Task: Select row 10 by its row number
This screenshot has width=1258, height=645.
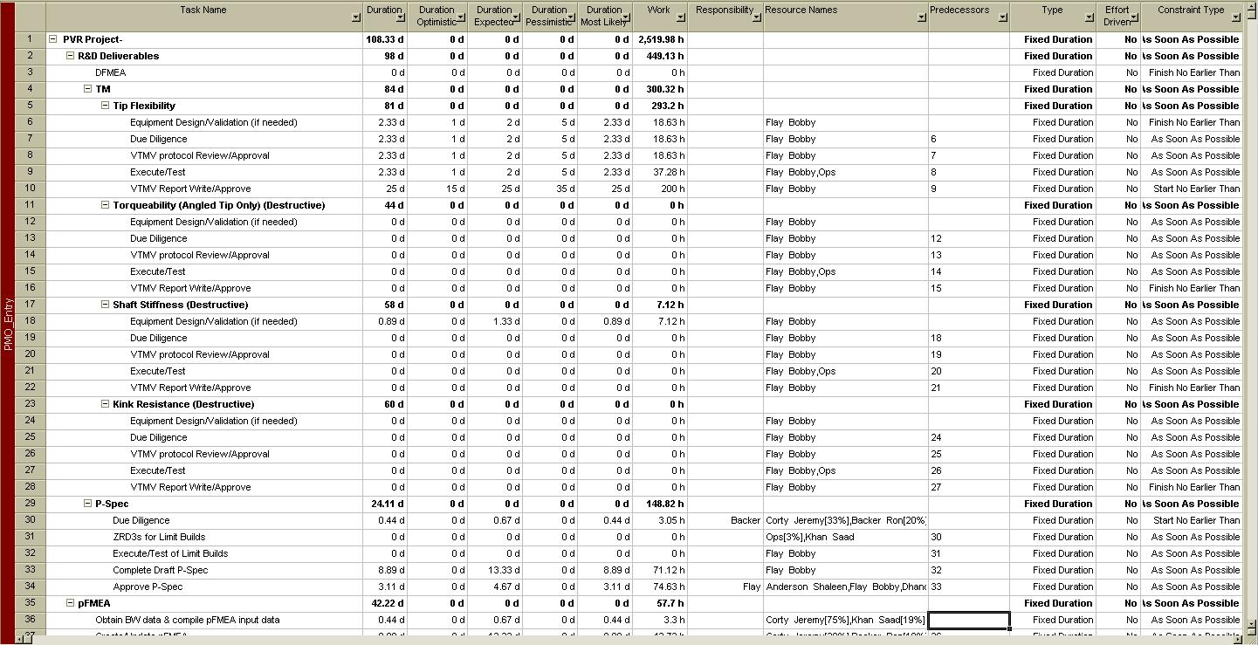Action: coord(31,189)
